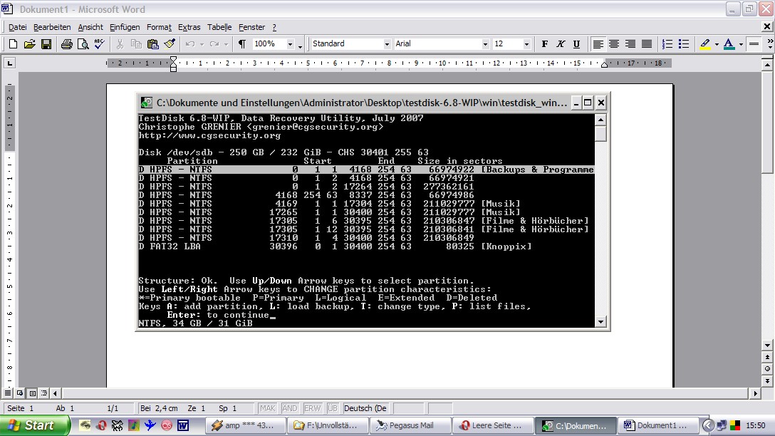Viewport: 775px width, 436px height.
Task: Apply the yellow highlight color
Action: (x=705, y=44)
